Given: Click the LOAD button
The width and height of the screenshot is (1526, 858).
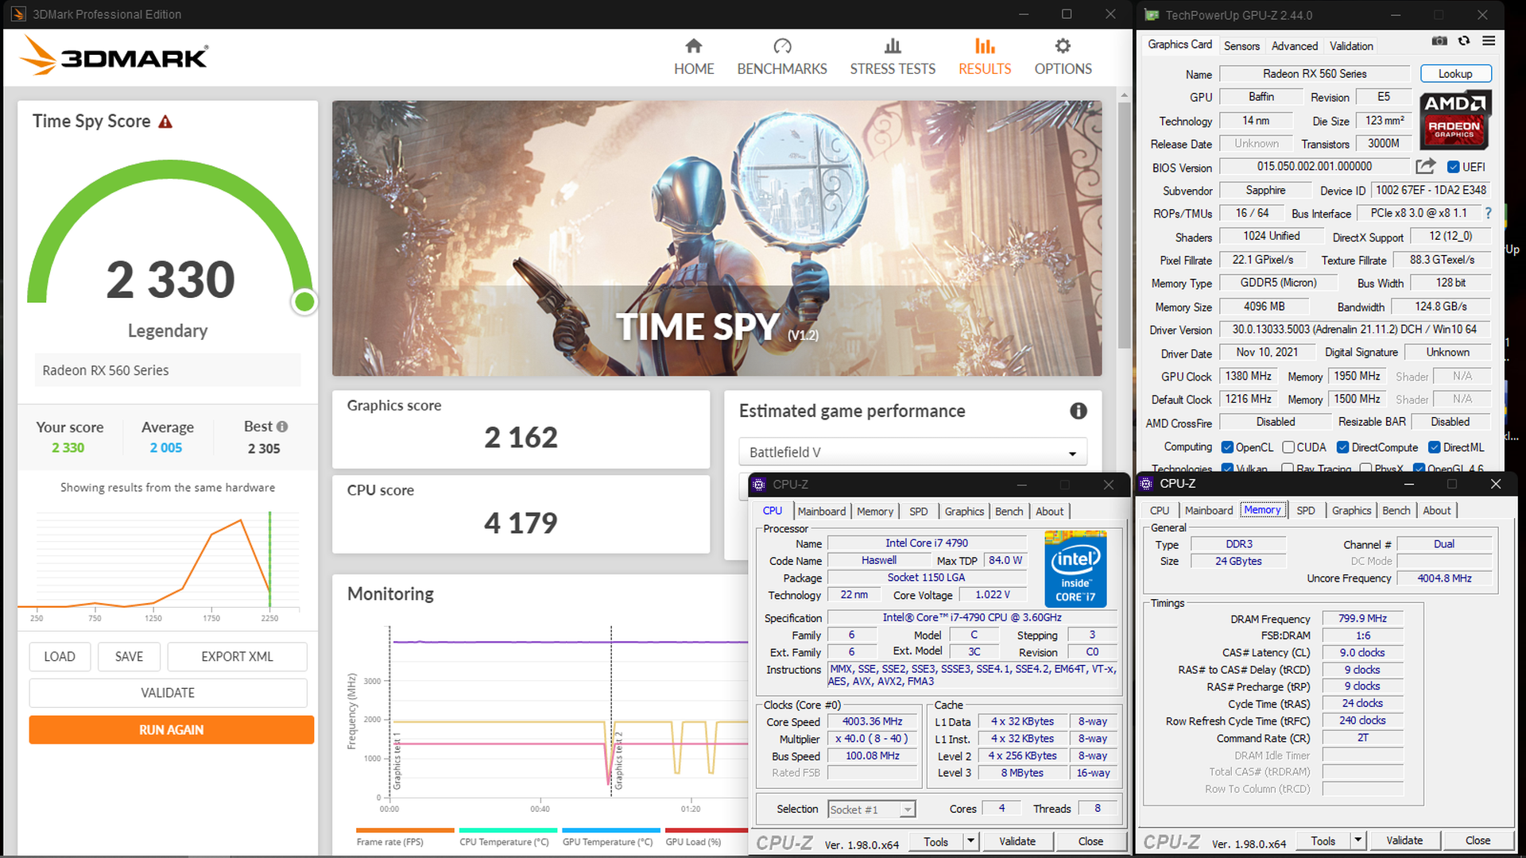Looking at the screenshot, I should click(x=60, y=656).
